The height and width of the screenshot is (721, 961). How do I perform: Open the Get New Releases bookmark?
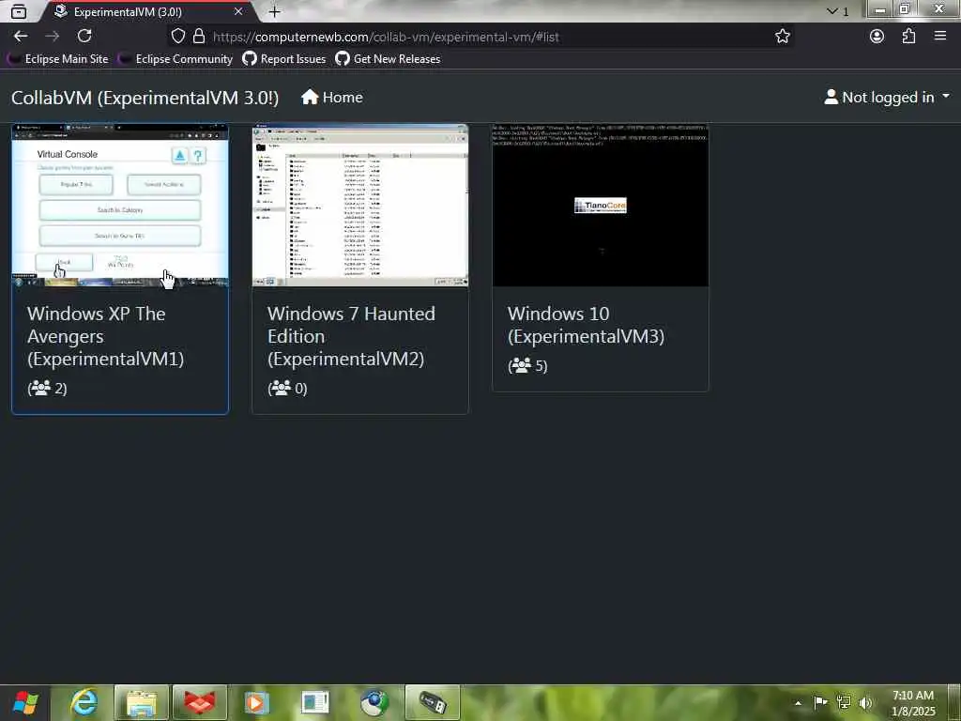(388, 59)
